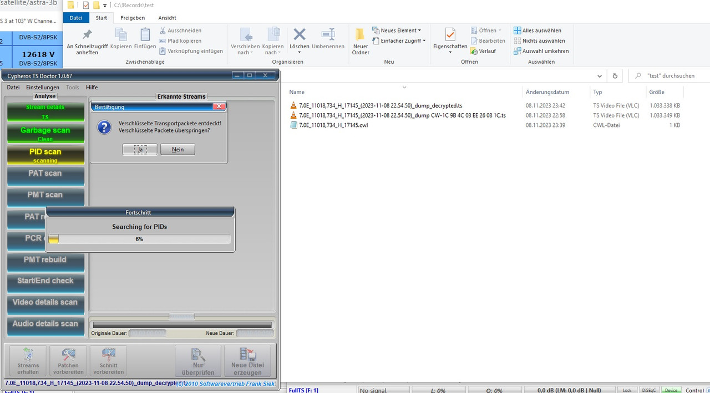710x393 pixels.
Task: Open TS Doctor Hilfe menu
Action: pyautogui.click(x=92, y=87)
